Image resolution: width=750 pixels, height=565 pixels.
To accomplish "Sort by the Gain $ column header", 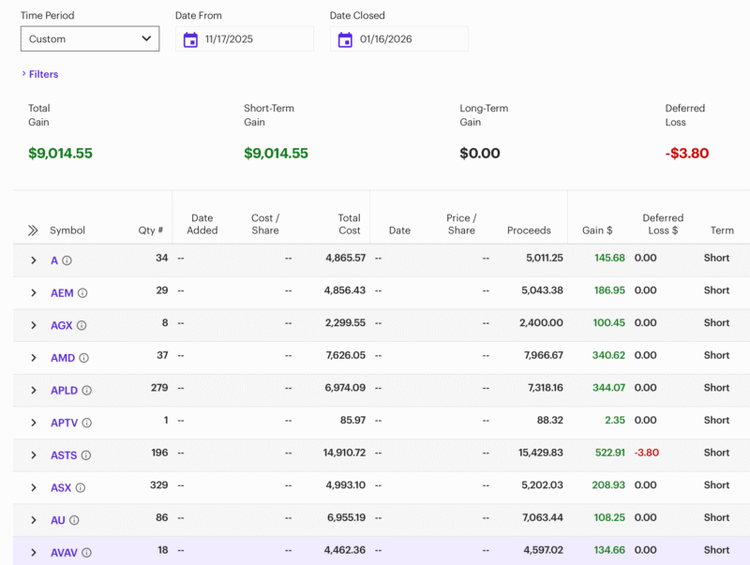I will (597, 230).
